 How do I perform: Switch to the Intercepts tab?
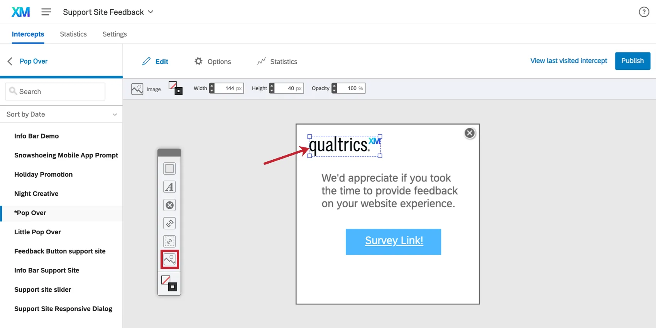[28, 34]
